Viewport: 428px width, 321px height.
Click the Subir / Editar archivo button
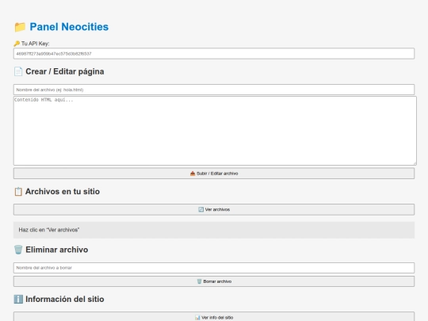pos(214,174)
